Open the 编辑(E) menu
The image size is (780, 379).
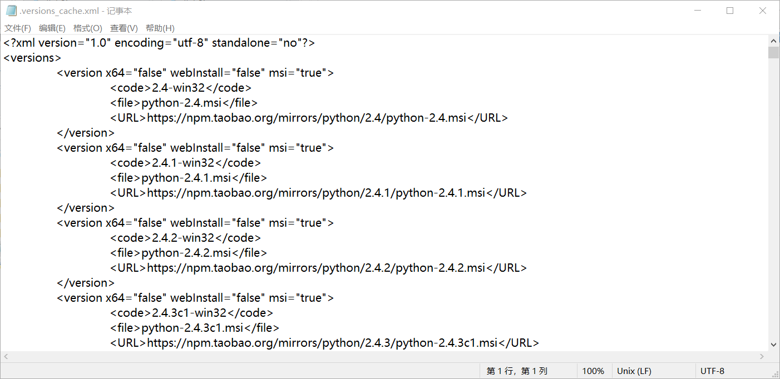point(52,28)
